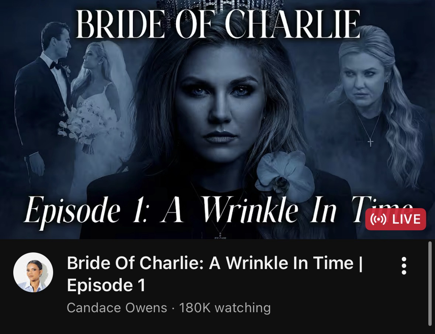Click the word 'Wrinkle' in the thumbnail caption
435x334 pixels.
click(x=250, y=210)
